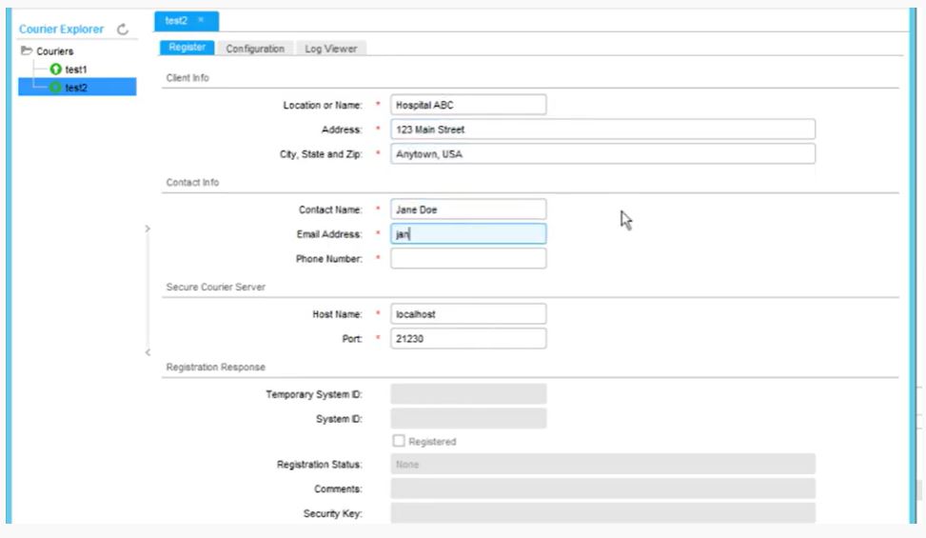Click the green status icon beside test1
This screenshot has height=538, width=926.
click(x=55, y=70)
